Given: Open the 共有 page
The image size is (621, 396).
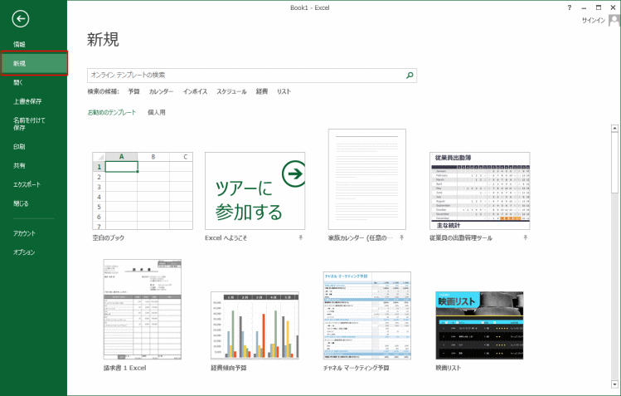Looking at the screenshot, I should (x=19, y=166).
